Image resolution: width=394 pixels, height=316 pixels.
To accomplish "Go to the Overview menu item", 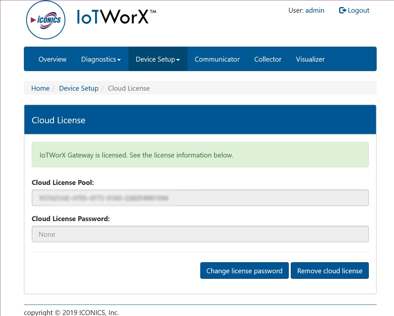I will coord(52,59).
